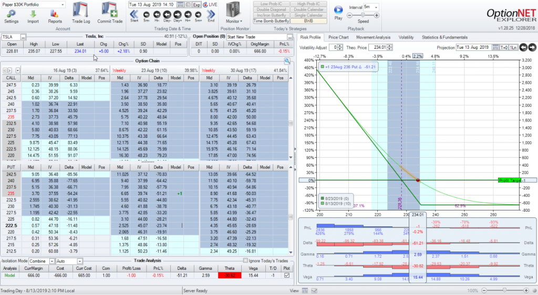This screenshot has width=538, height=295.
Task: Click the call option chain vertical scrollbar
Action: [291, 117]
